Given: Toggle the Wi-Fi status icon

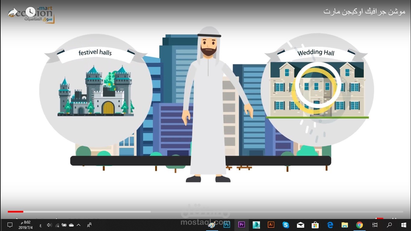Looking at the screenshot, I should pyautogui.click(x=57, y=225).
